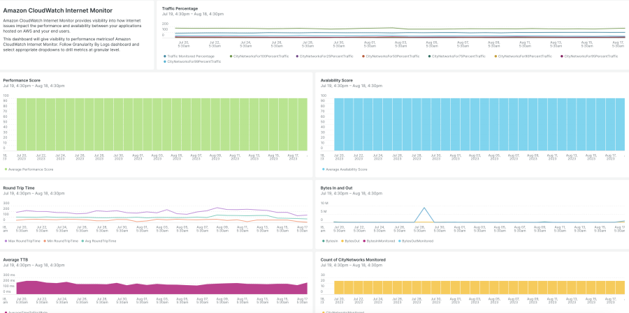Toggle CityNetworksFor90PercentTraffic in legend
This screenshot has height=313, width=629.
[x=525, y=56]
